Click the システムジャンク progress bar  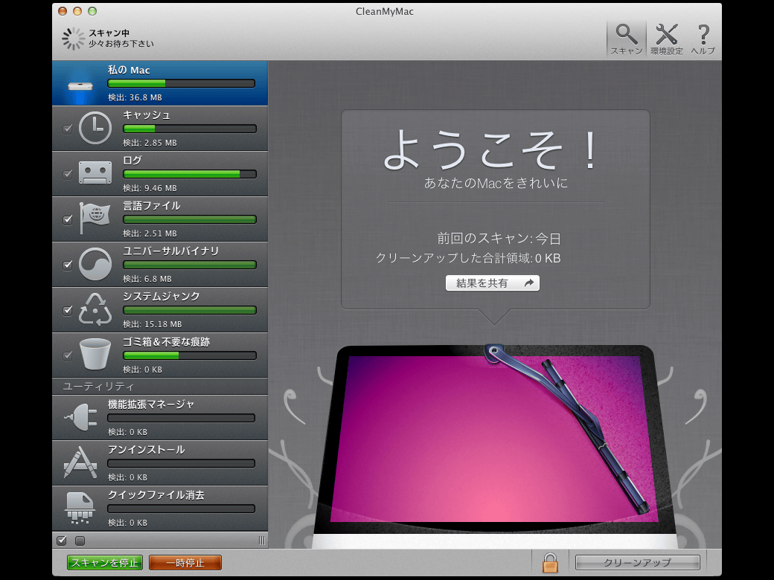(x=190, y=310)
